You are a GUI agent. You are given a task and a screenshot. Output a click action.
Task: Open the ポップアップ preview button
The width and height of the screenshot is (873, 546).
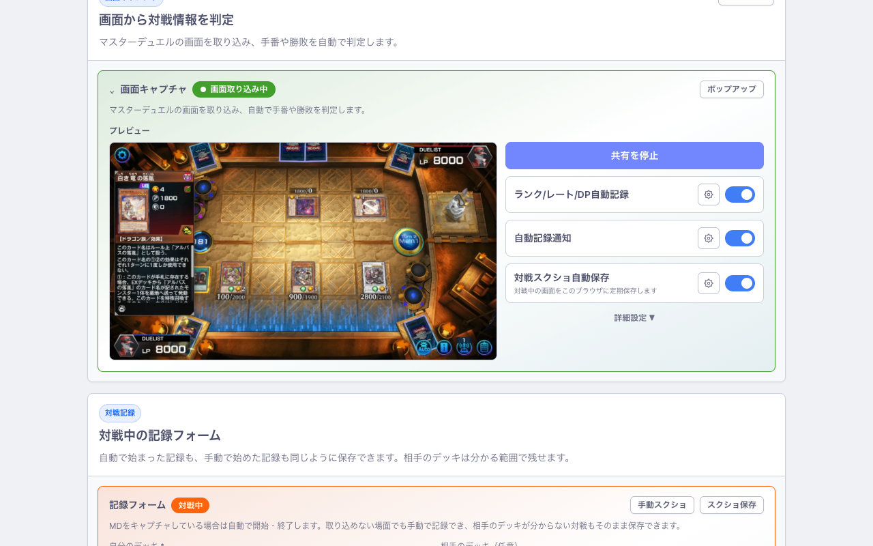click(732, 89)
